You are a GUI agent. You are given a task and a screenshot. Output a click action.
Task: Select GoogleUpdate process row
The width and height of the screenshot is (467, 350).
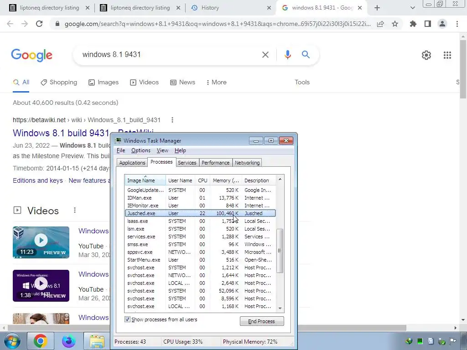pyautogui.click(x=200, y=190)
